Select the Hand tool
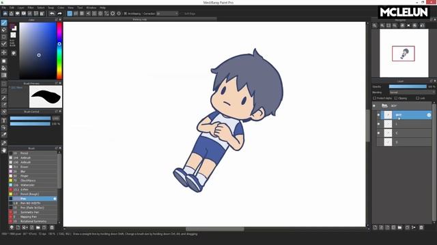The height and width of the screenshot is (245, 437). 4,150
